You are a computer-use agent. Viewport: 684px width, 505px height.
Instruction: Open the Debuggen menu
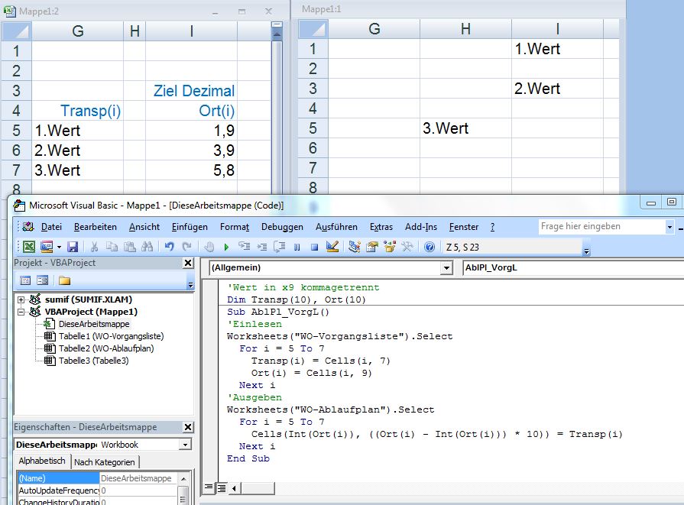pyautogui.click(x=282, y=227)
